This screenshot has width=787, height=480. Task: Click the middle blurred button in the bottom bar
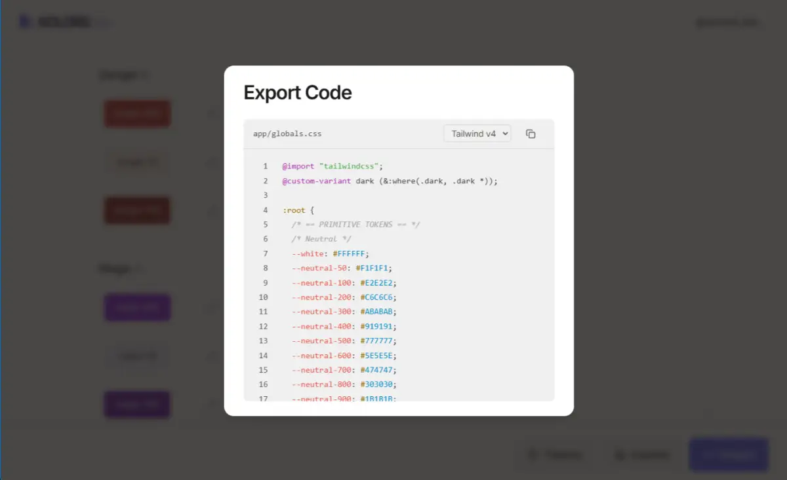pyautogui.click(x=642, y=454)
